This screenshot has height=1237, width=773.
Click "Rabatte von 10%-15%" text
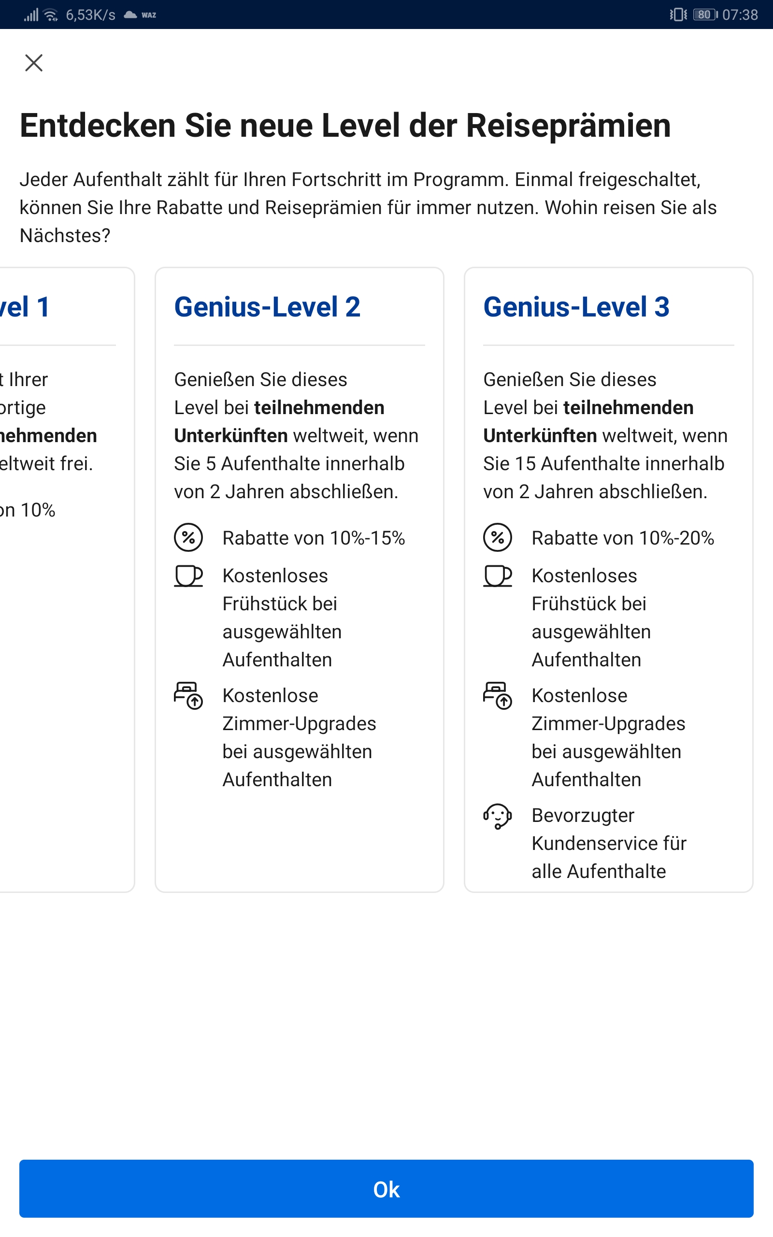(314, 538)
